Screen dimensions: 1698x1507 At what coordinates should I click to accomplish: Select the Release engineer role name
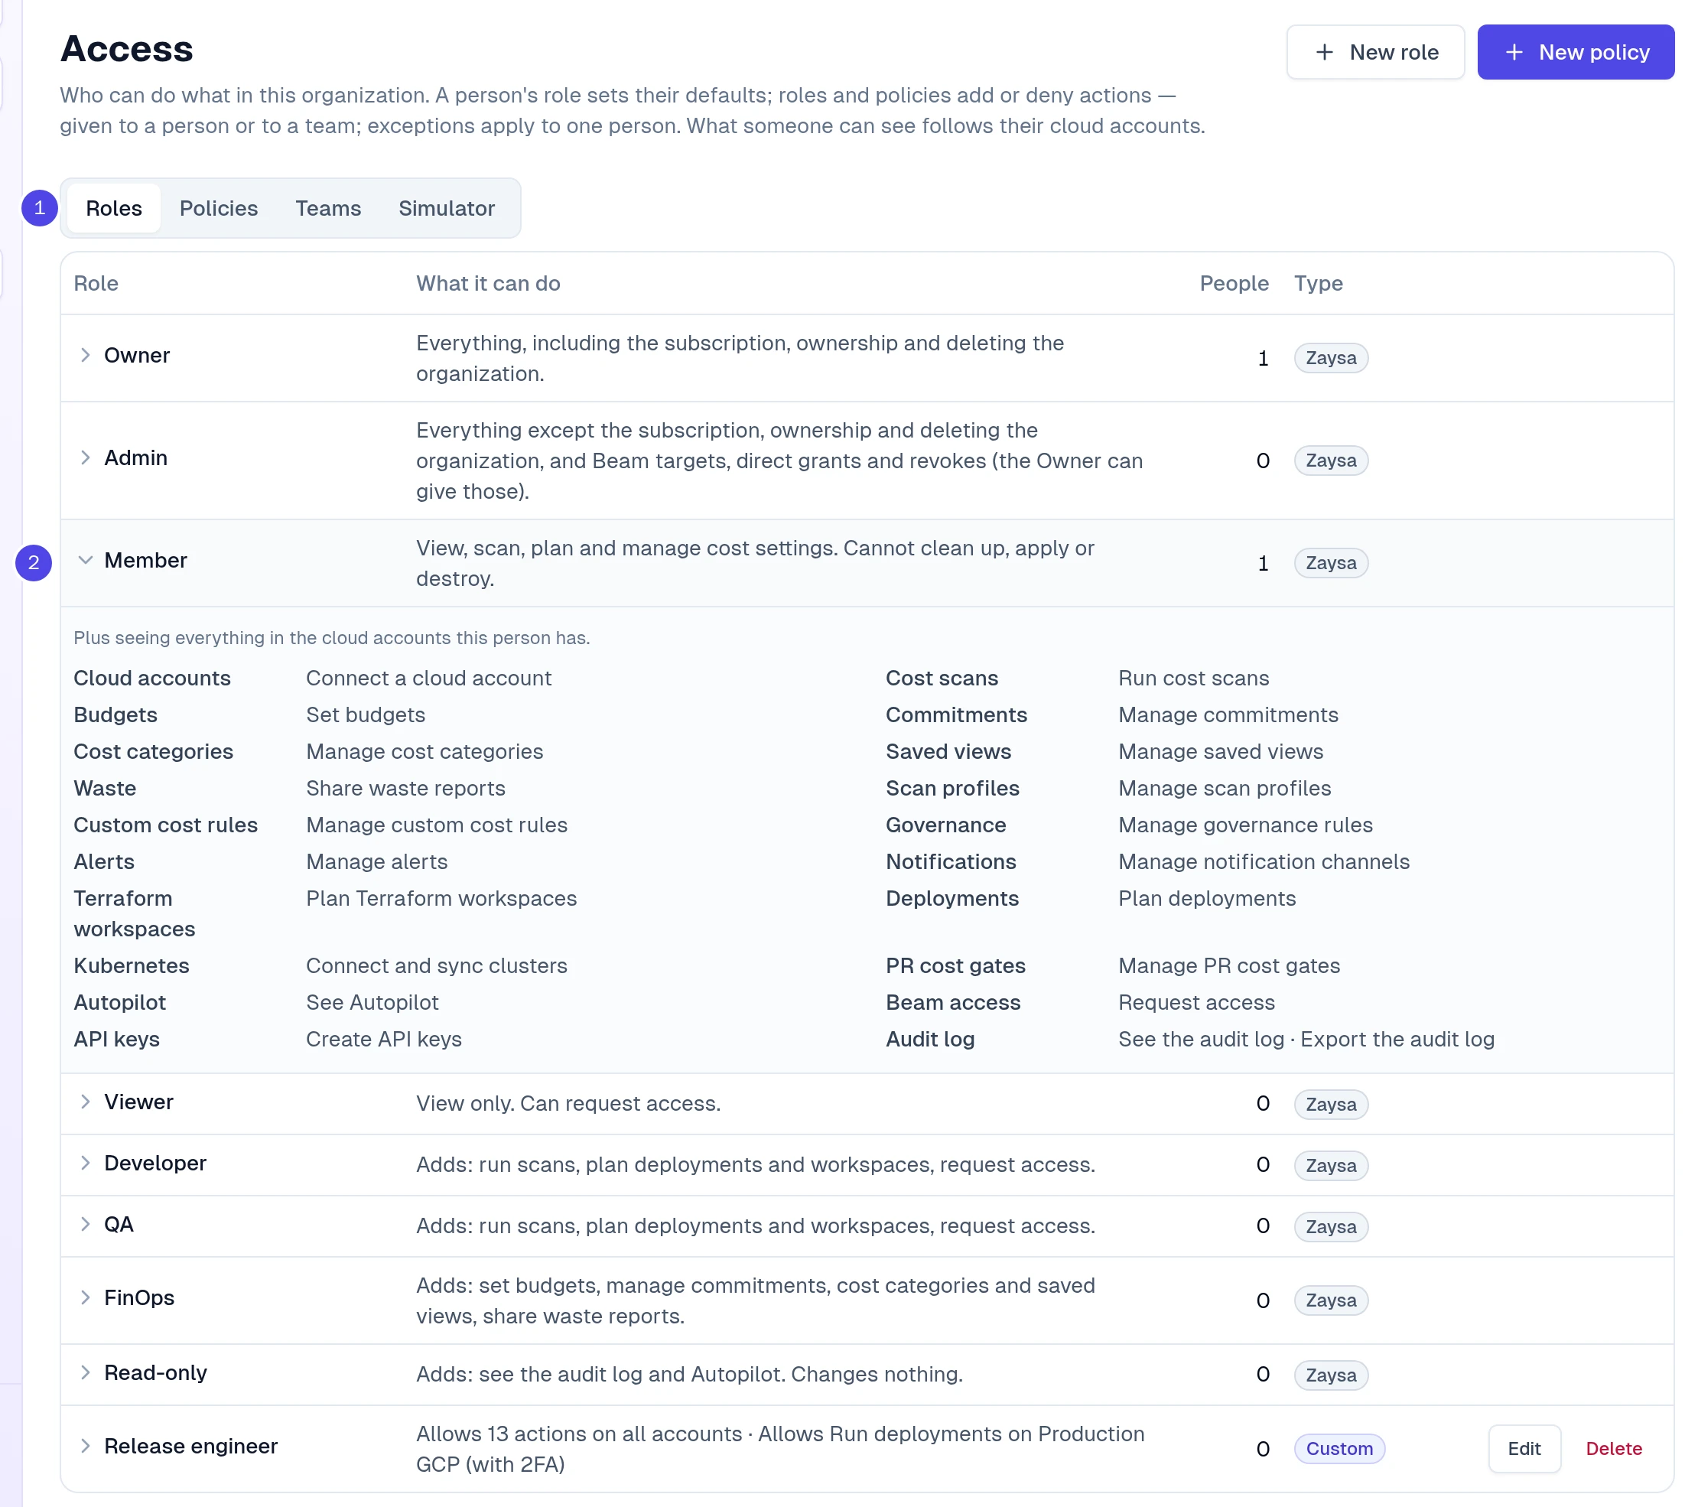191,1447
